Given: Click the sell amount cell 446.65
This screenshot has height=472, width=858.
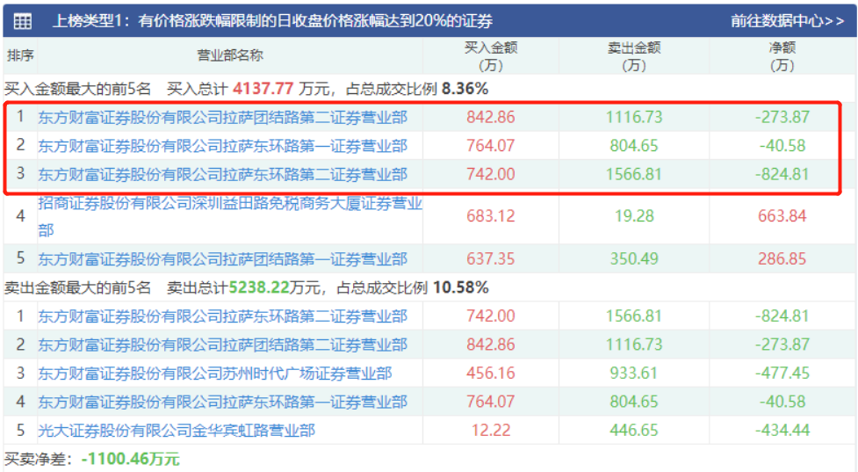Looking at the screenshot, I should click(634, 431).
